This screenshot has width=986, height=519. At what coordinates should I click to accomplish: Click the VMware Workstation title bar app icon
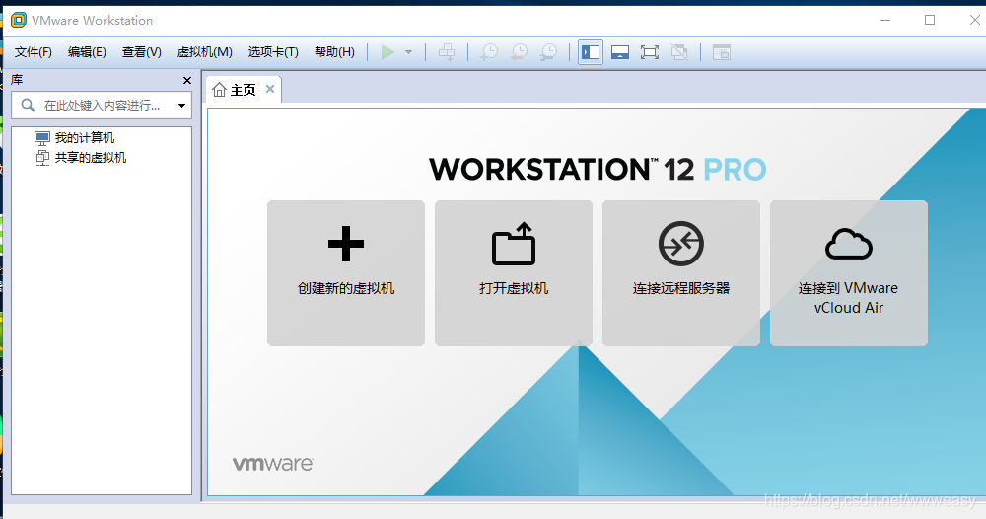(19, 20)
